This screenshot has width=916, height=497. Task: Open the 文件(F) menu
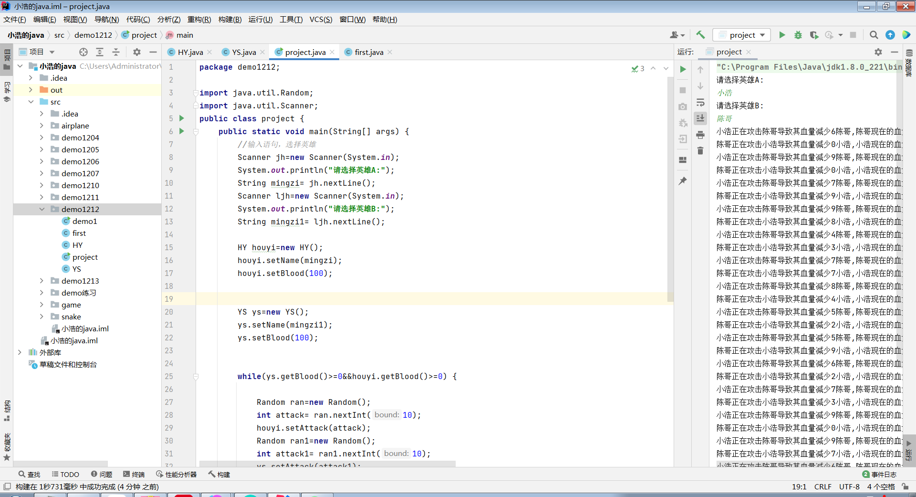tap(15, 19)
